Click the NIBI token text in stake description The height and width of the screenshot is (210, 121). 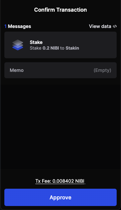55,48
